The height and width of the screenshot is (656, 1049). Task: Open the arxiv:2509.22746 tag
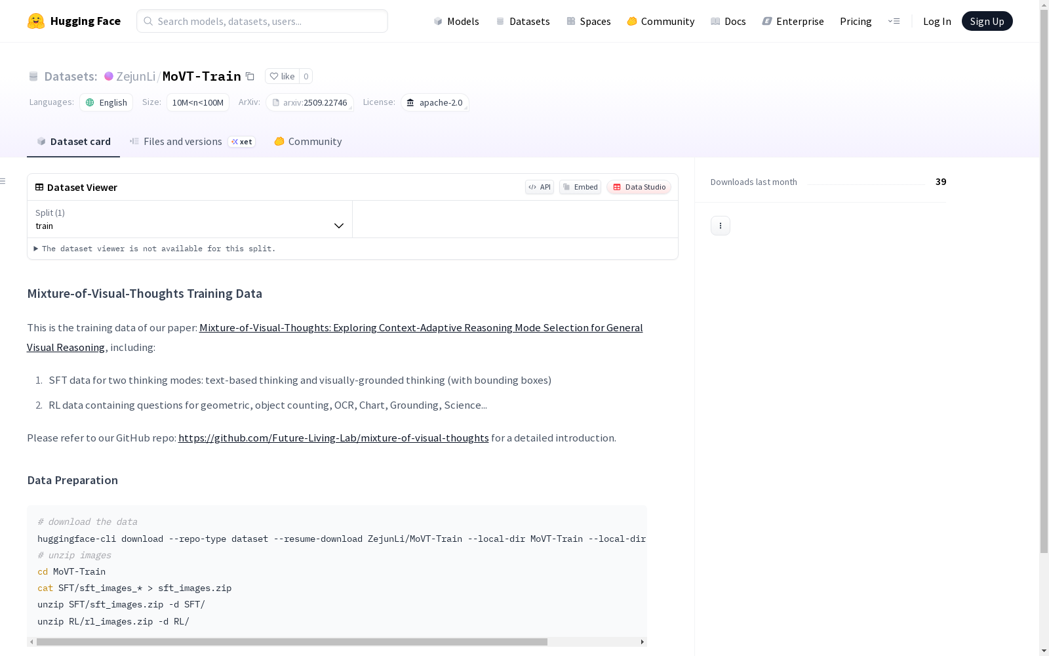[x=310, y=102]
